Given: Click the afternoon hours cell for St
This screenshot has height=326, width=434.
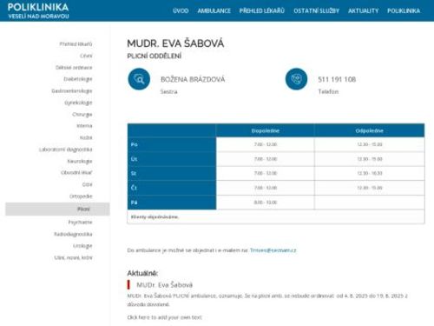Looking at the screenshot, I should pyautogui.click(x=370, y=173).
